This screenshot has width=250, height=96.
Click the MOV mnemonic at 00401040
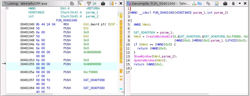pos(66,24)
